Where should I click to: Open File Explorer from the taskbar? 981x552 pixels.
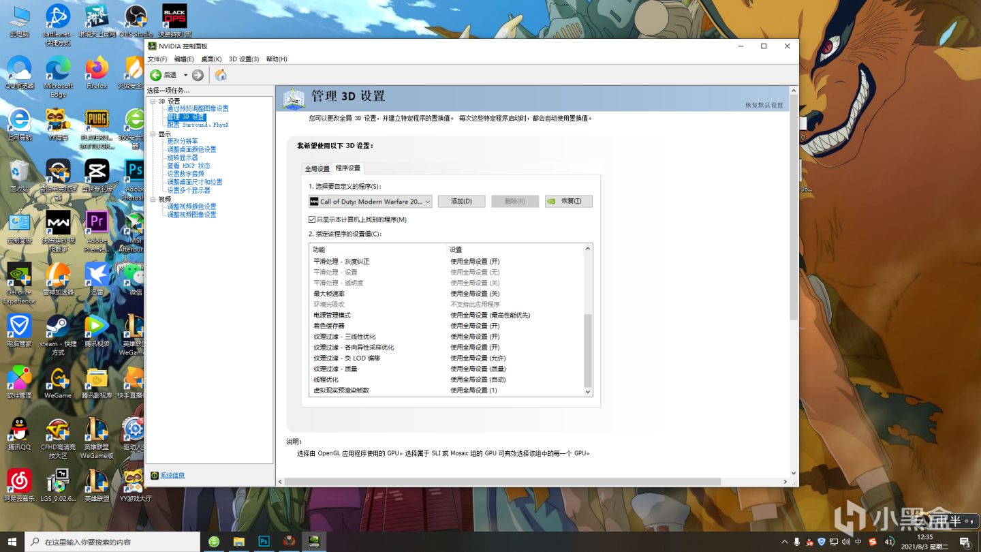pyautogui.click(x=239, y=542)
